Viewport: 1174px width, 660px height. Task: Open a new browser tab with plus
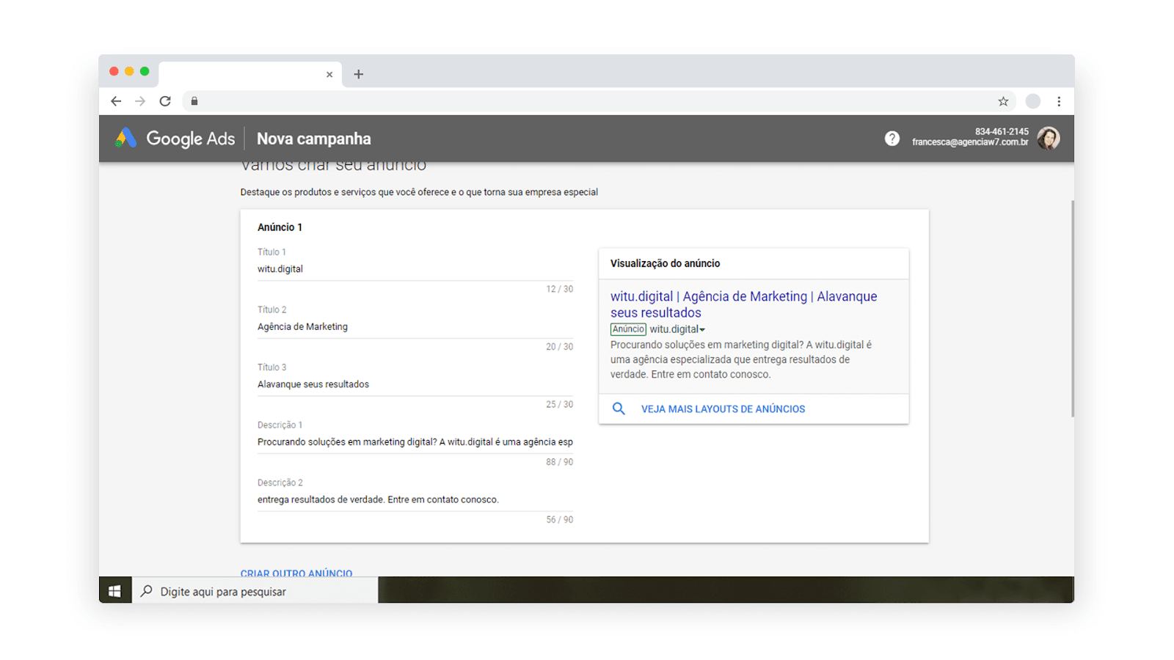click(358, 74)
